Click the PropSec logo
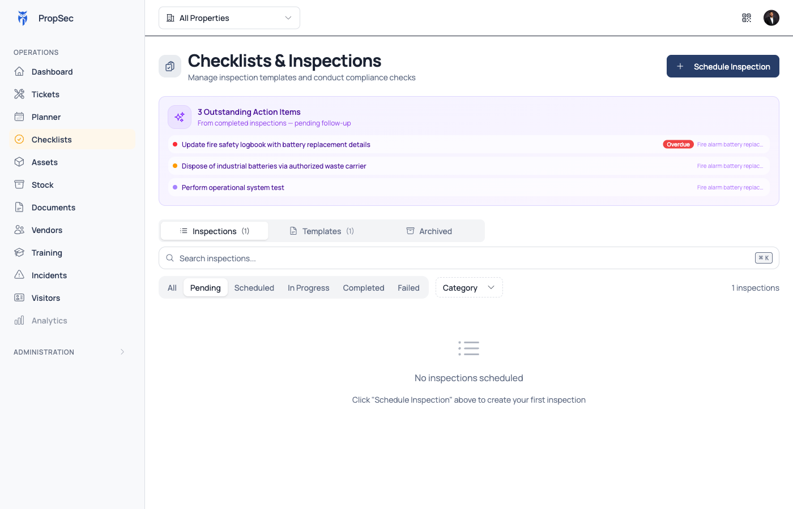793x509 pixels. tap(23, 18)
